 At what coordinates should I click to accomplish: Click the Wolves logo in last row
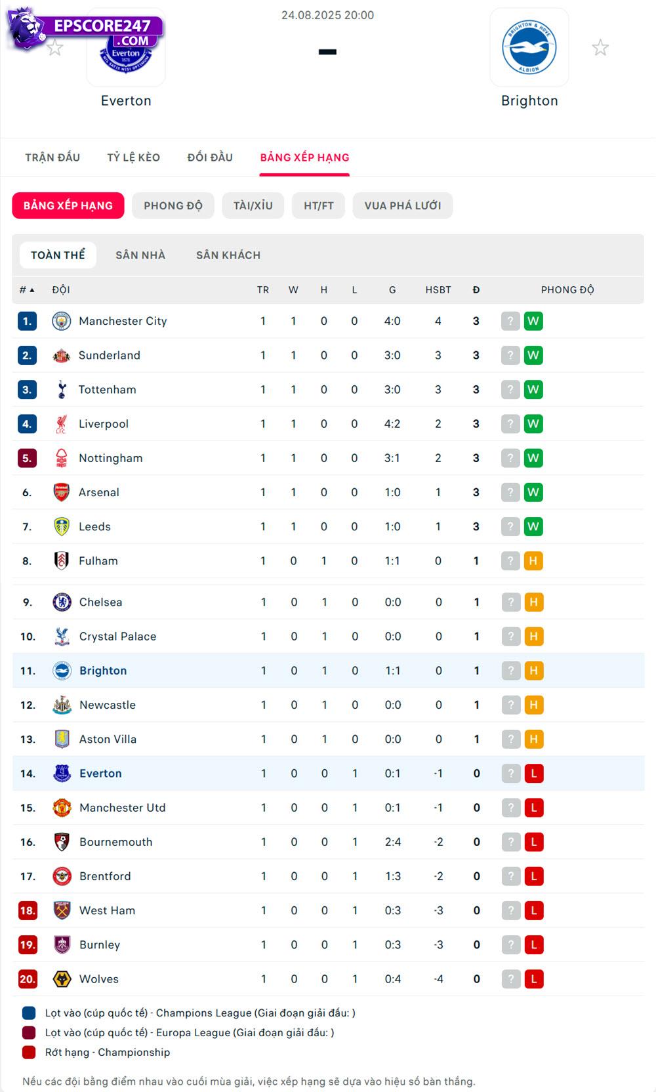(62, 979)
